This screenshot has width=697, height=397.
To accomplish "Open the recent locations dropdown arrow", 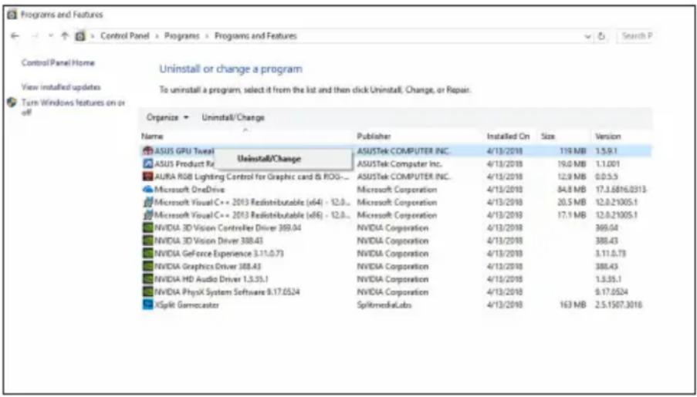I will coord(51,36).
